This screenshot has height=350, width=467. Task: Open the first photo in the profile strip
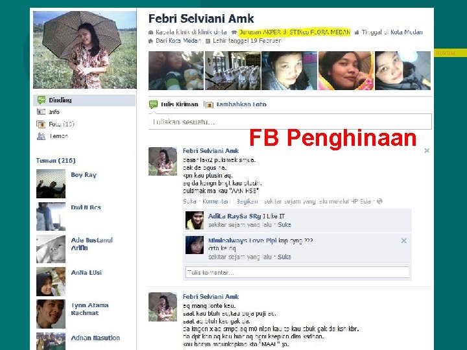pos(176,71)
